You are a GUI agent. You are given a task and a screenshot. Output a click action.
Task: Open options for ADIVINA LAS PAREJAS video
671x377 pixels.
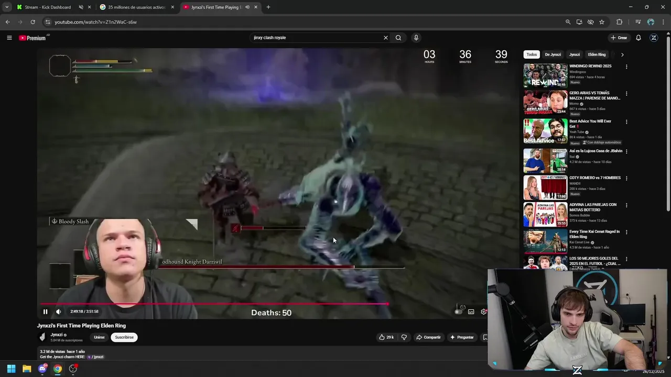click(x=626, y=205)
